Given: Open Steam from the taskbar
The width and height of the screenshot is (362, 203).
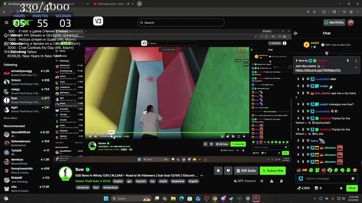Looking at the screenshot, I should (x=231, y=198).
